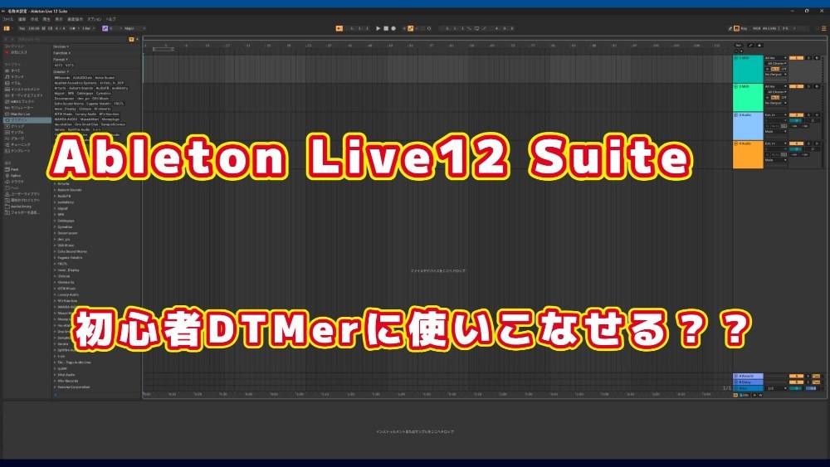This screenshot has height=467, width=830.
Task: Click the Arrangement Record button
Action: pyautogui.click(x=393, y=28)
